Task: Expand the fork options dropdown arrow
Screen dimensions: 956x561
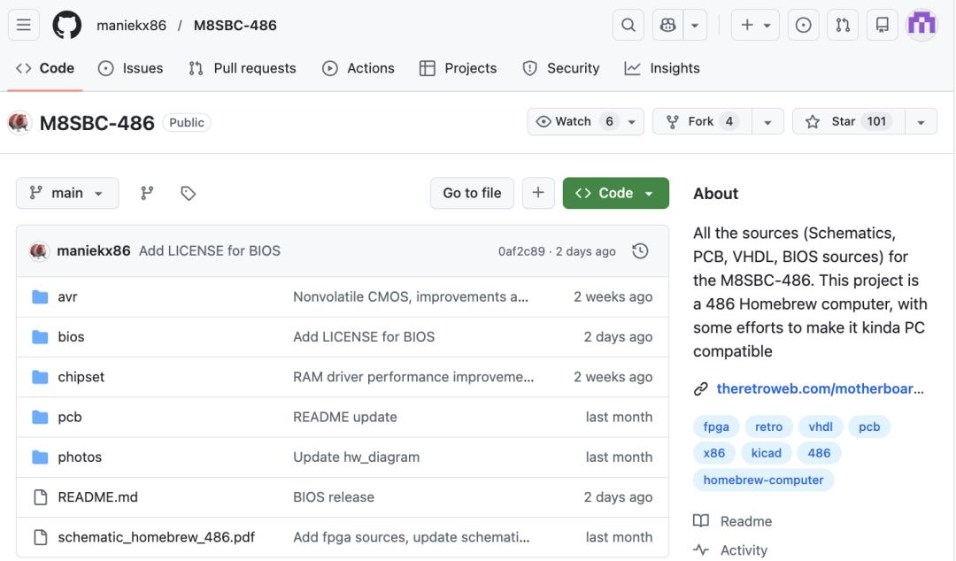Action: click(767, 122)
